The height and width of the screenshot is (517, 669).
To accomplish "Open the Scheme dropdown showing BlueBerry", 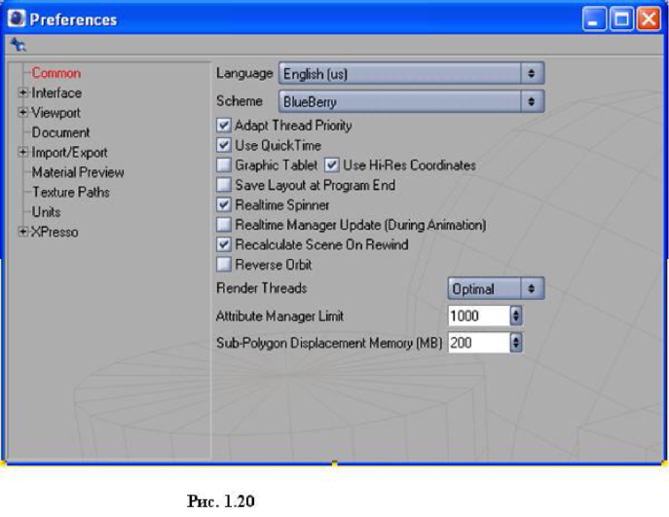I will pyautogui.click(x=411, y=101).
